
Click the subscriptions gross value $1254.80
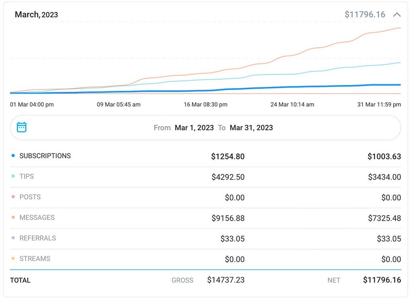tap(227, 156)
